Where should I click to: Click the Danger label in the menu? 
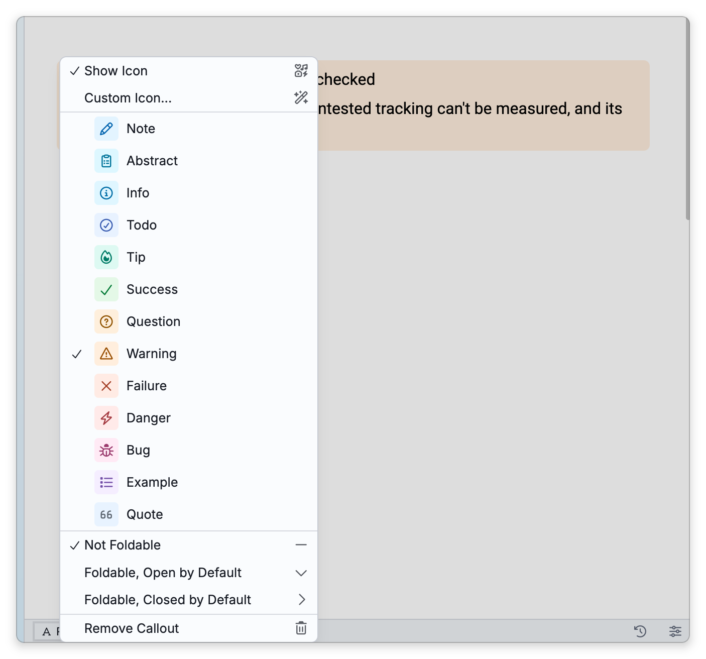point(149,418)
